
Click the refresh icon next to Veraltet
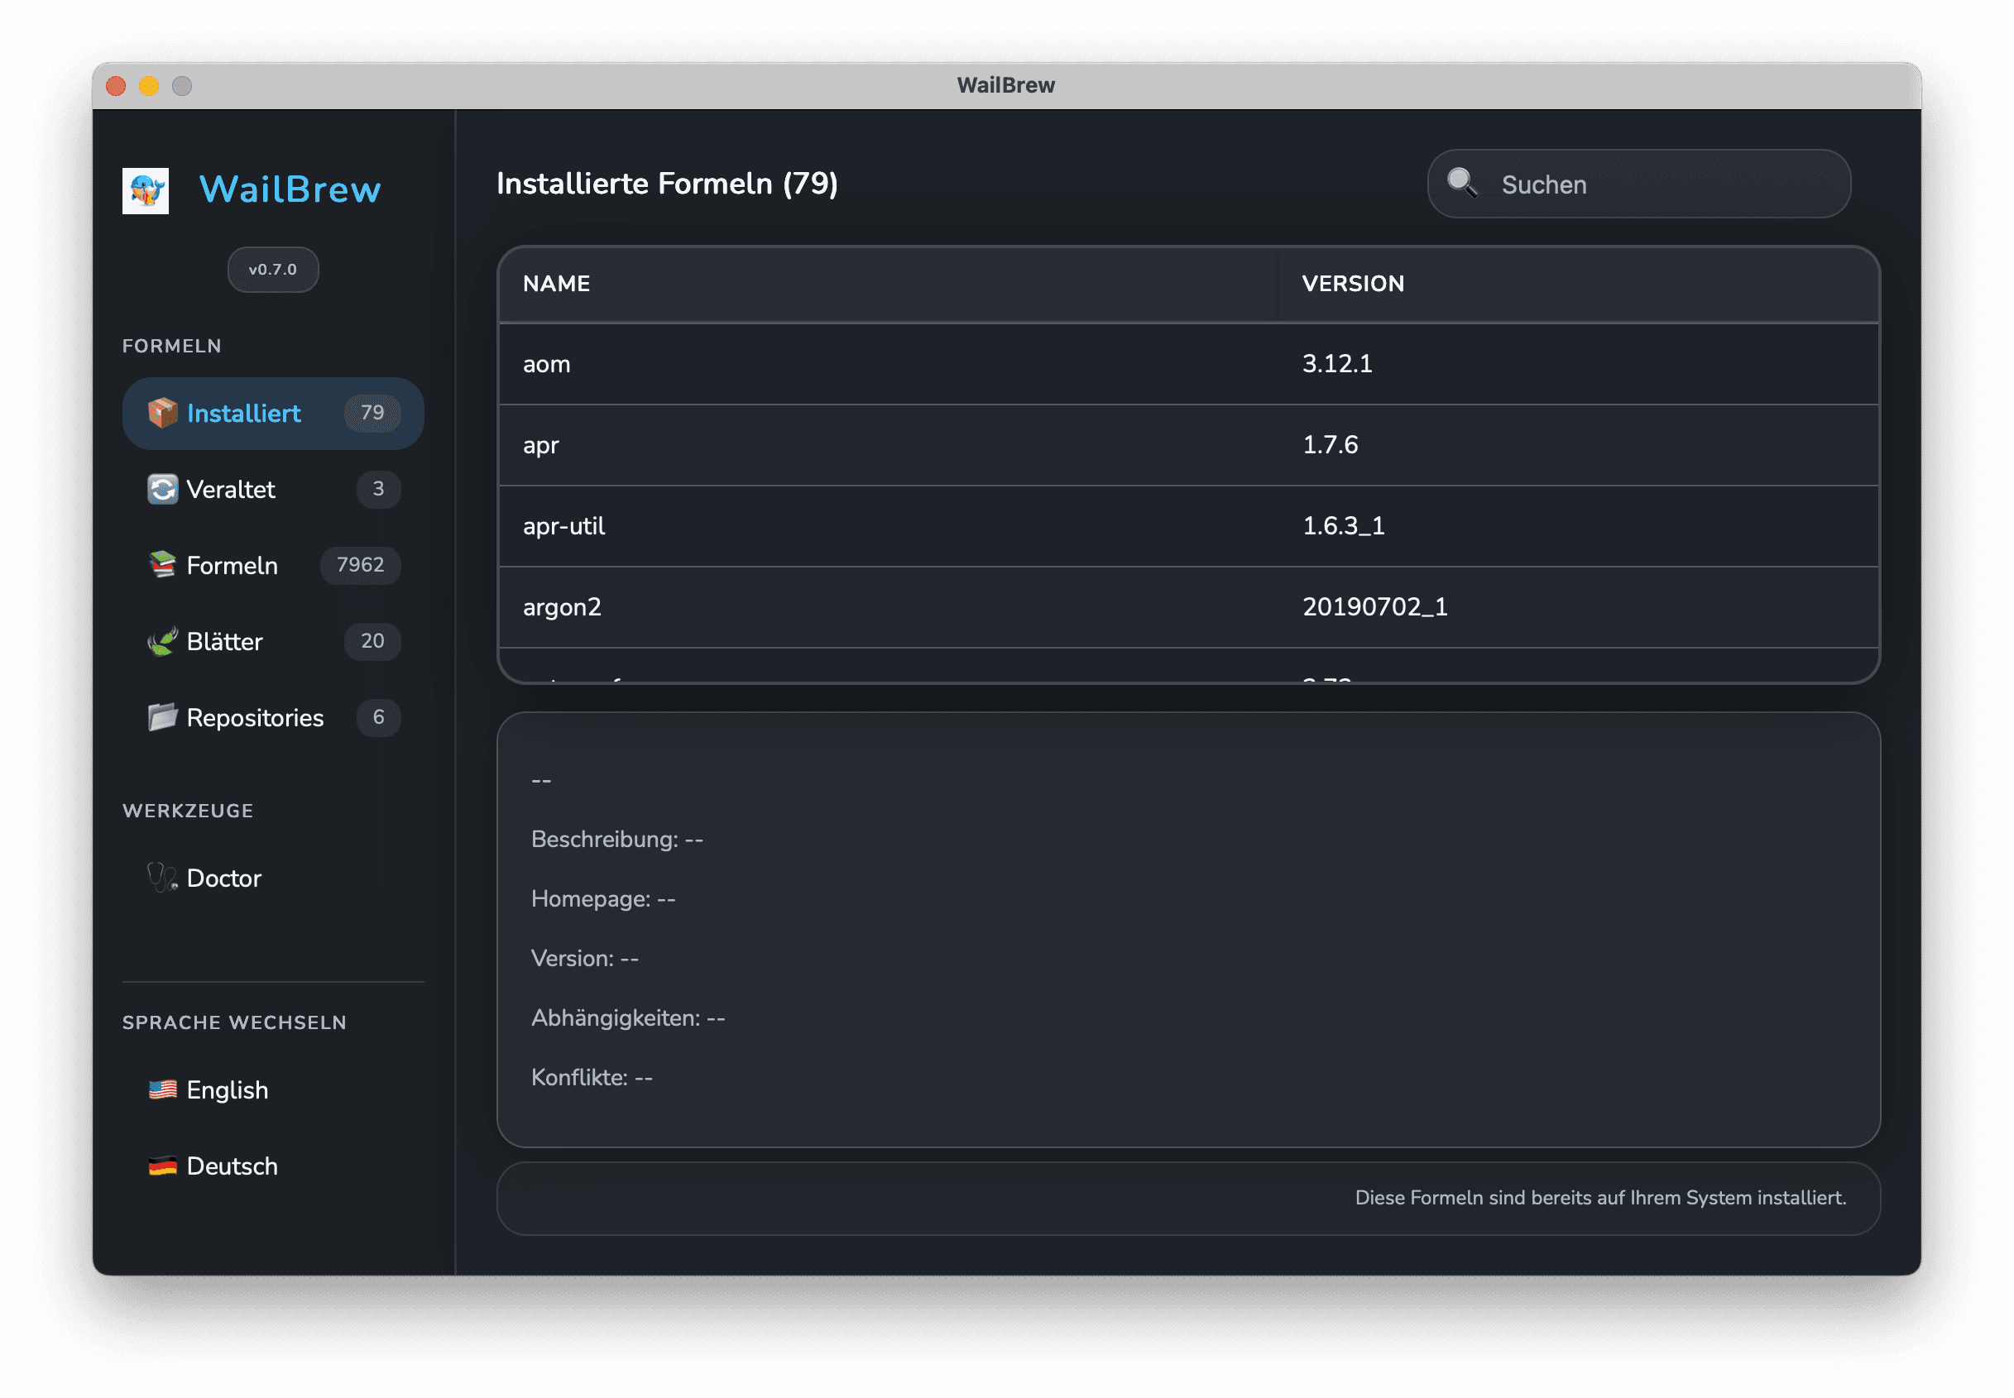coord(162,489)
